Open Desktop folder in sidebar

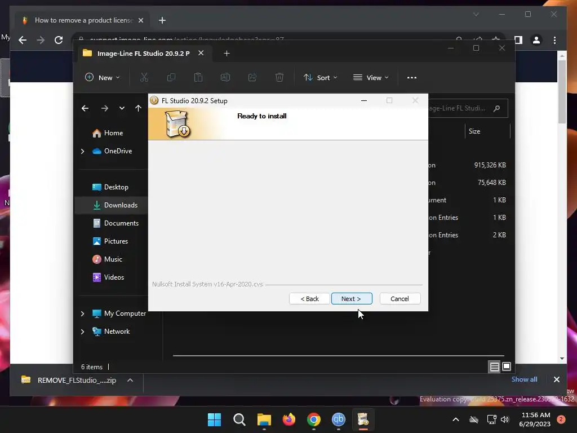[x=111, y=187]
